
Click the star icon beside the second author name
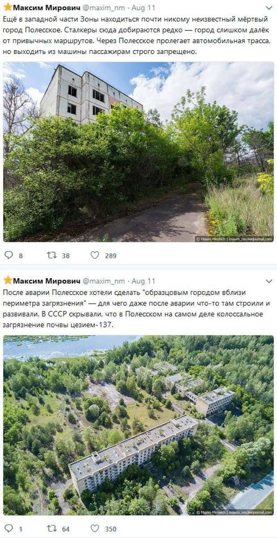(x=8, y=280)
